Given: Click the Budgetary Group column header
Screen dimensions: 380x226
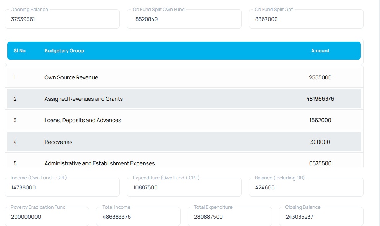Looking at the screenshot, I should click(x=64, y=50).
